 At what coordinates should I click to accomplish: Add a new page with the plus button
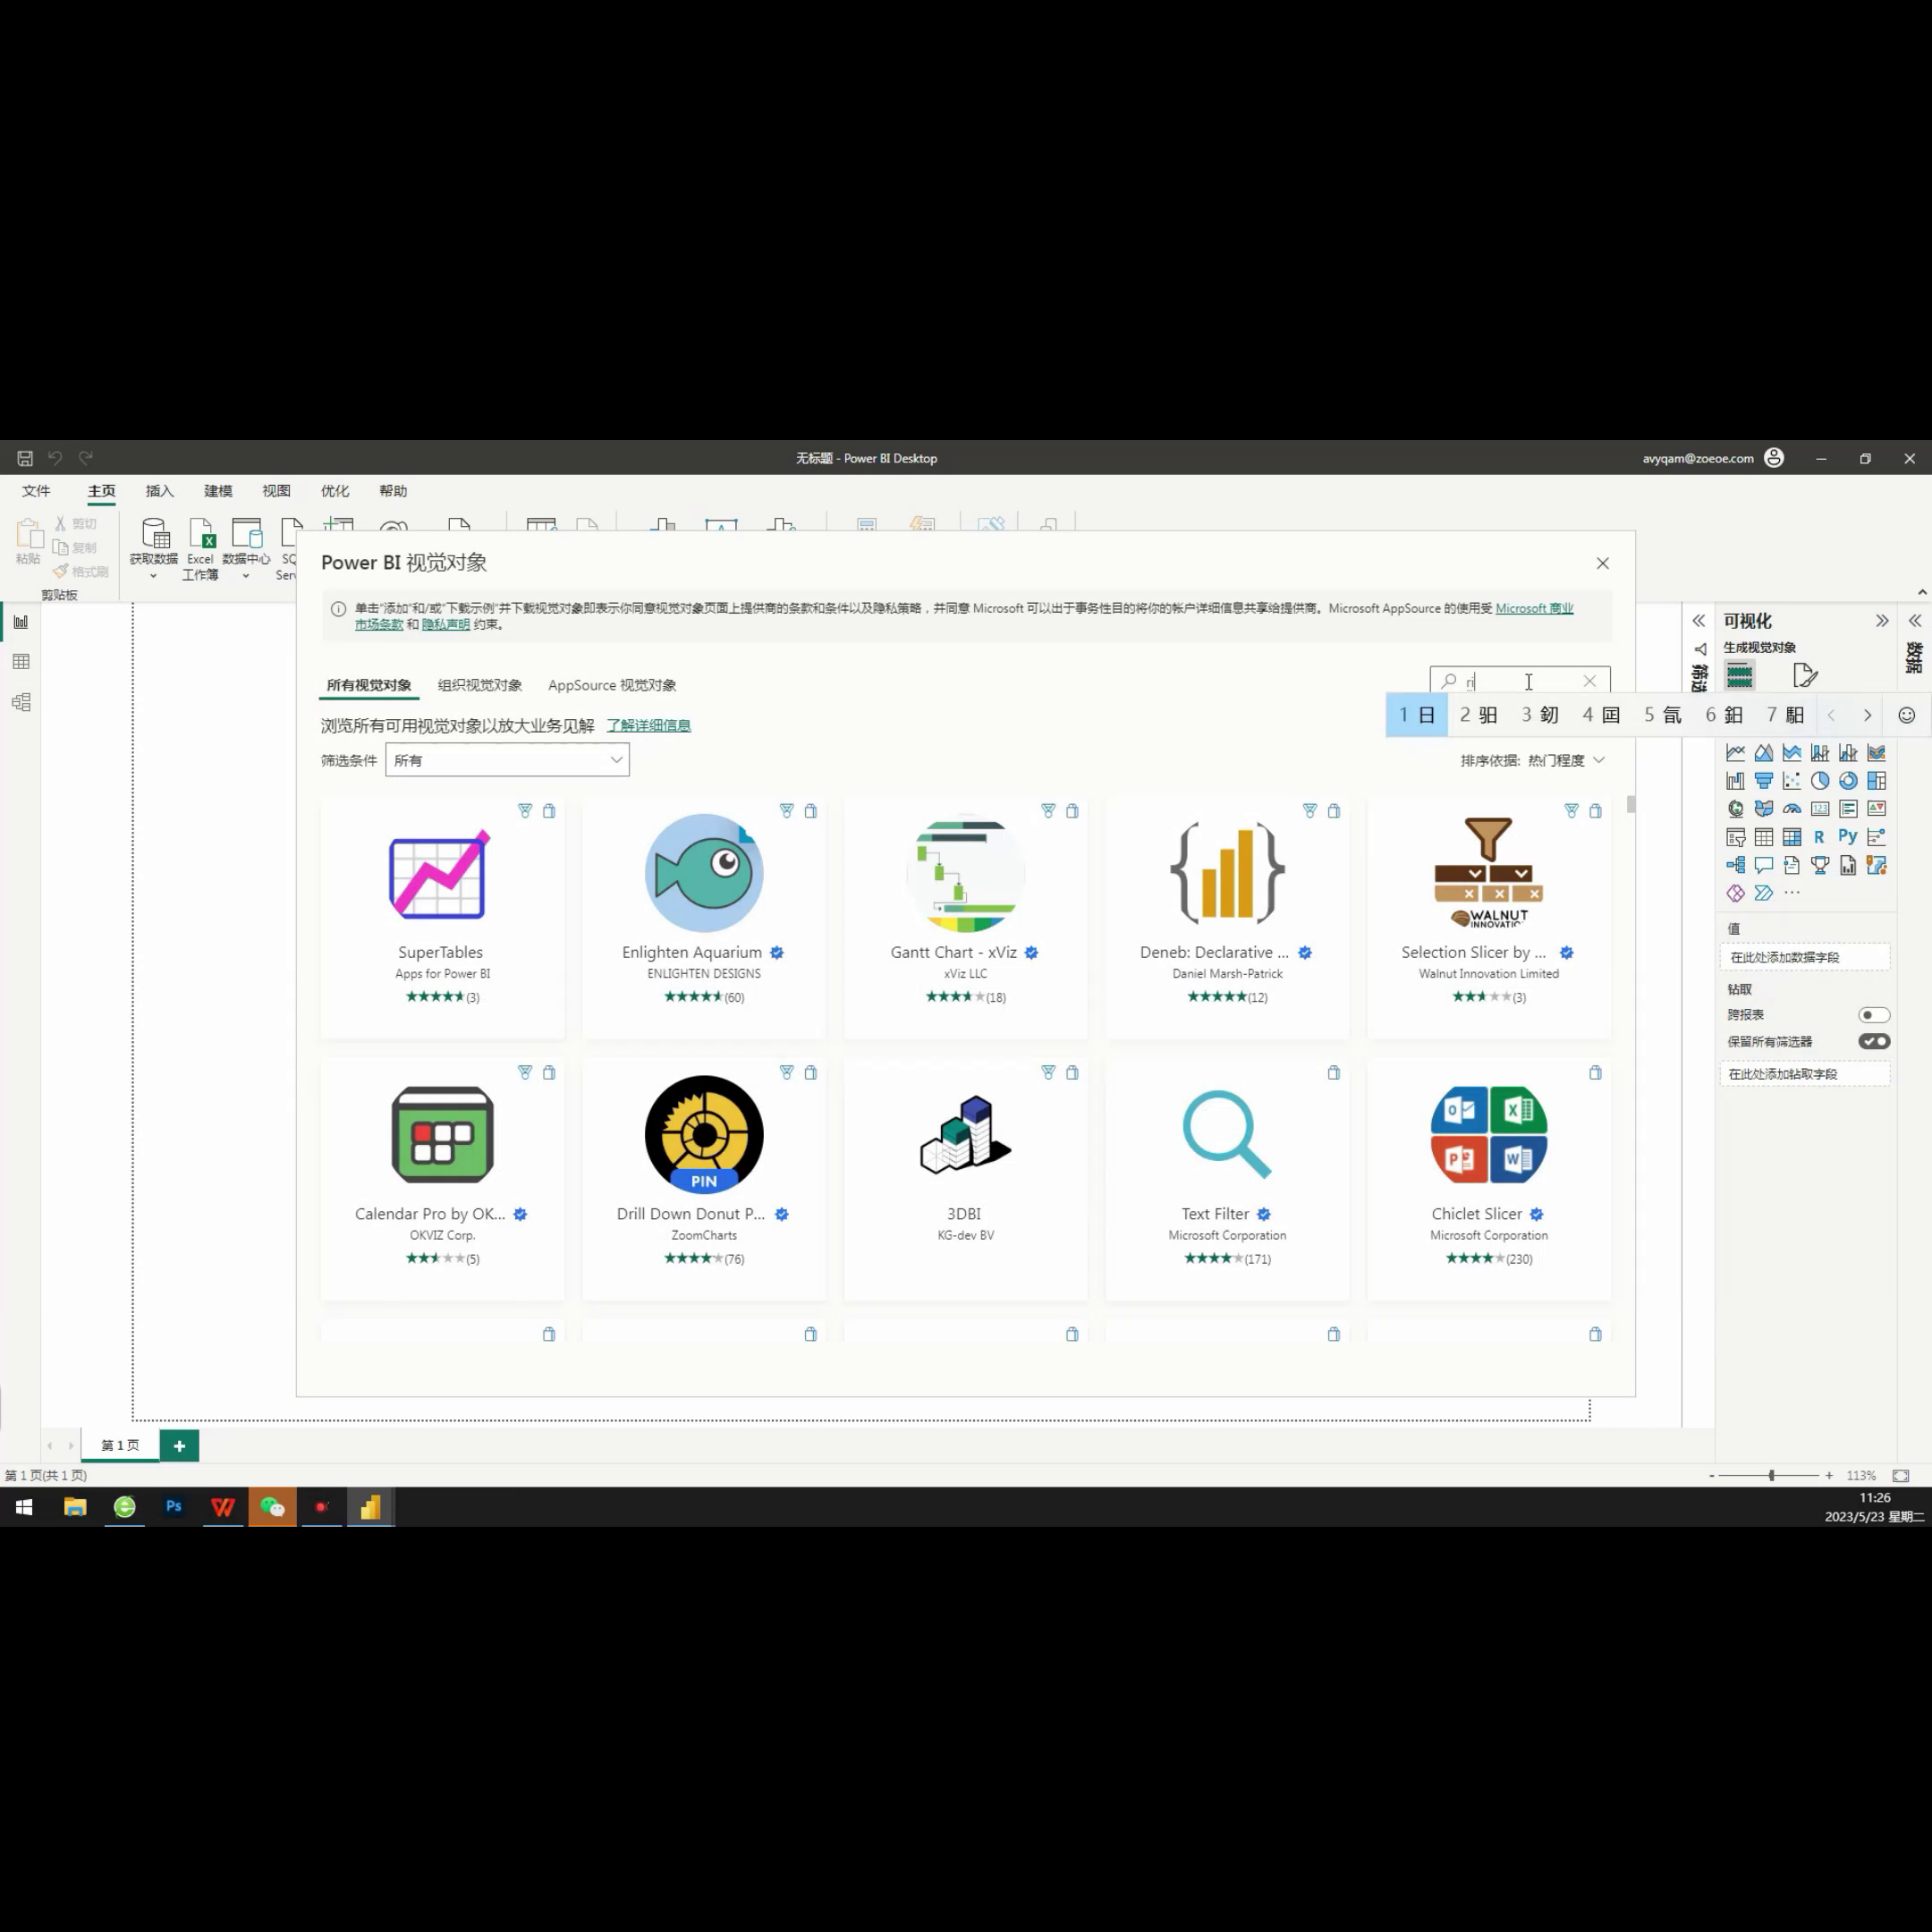pyautogui.click(x=180, y=1446)
